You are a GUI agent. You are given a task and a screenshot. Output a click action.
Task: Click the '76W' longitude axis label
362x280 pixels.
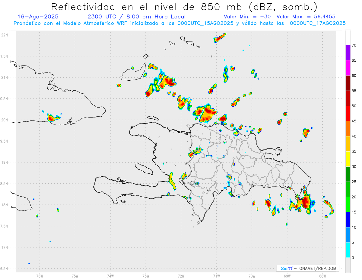pyautogui.click(x=40, y=276)
